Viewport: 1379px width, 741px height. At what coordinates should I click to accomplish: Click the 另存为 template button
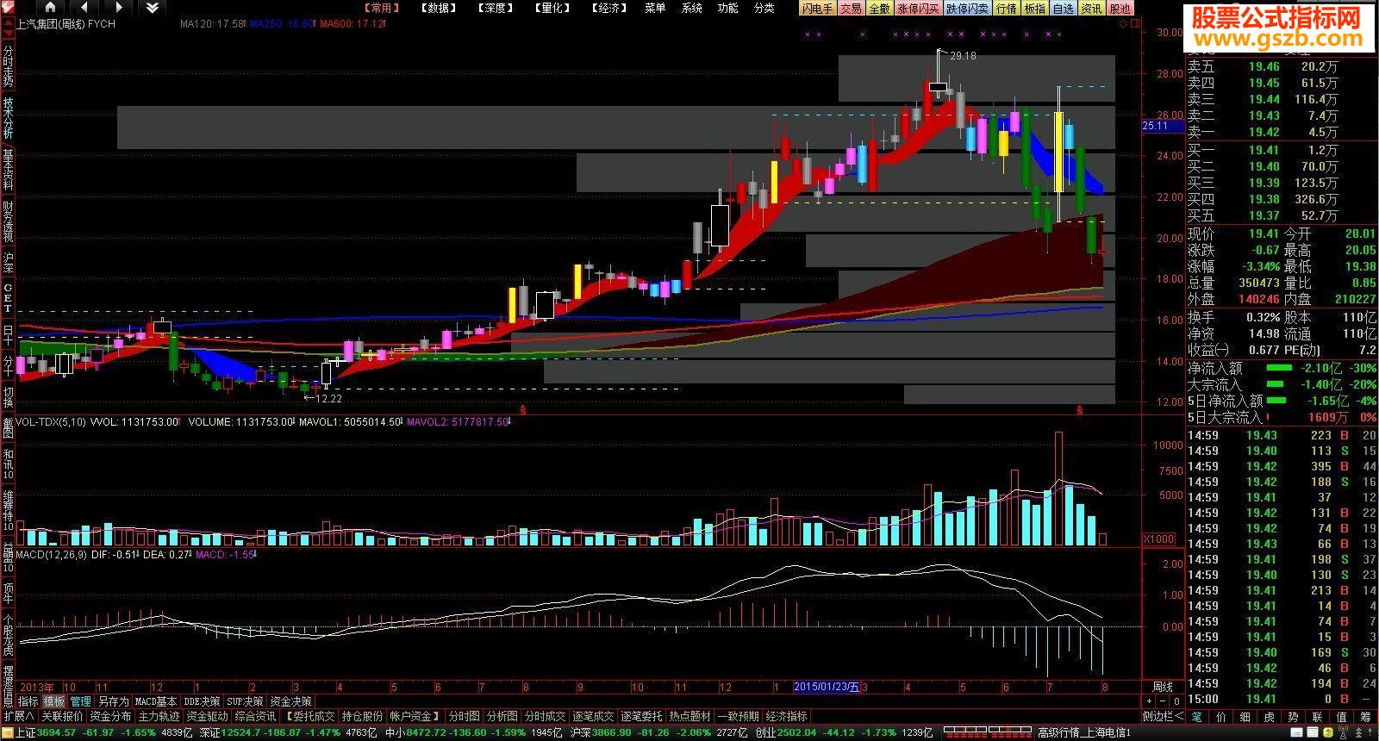coord(113,701)
